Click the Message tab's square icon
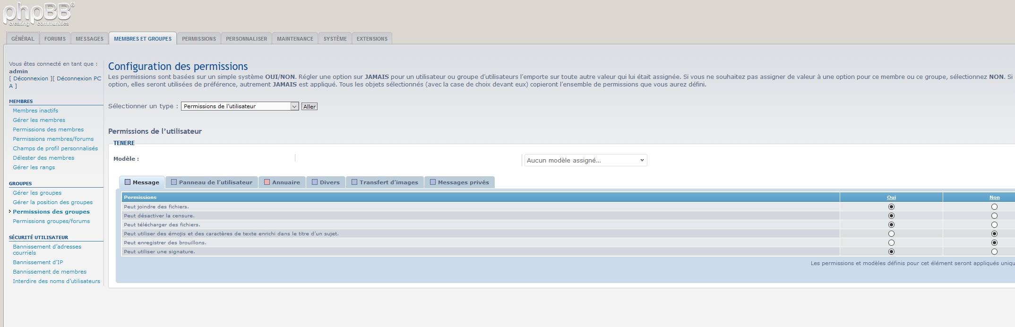The height and width of the screenshot is (327, 1015). tap(128, 182)
